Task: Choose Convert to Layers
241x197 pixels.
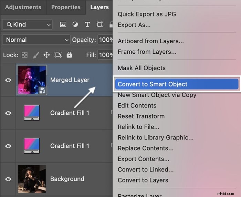Action: tap(143, 180)
